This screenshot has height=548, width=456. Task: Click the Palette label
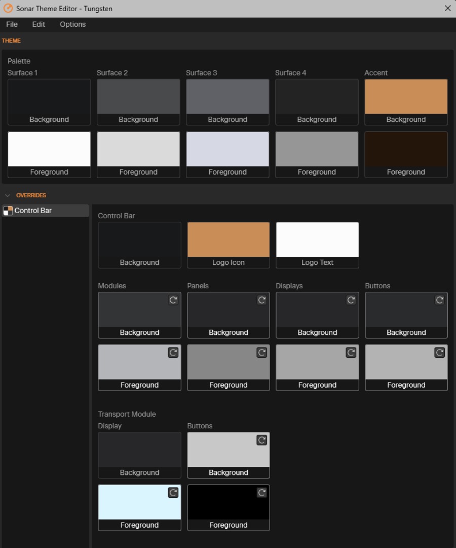pos(19,61)
